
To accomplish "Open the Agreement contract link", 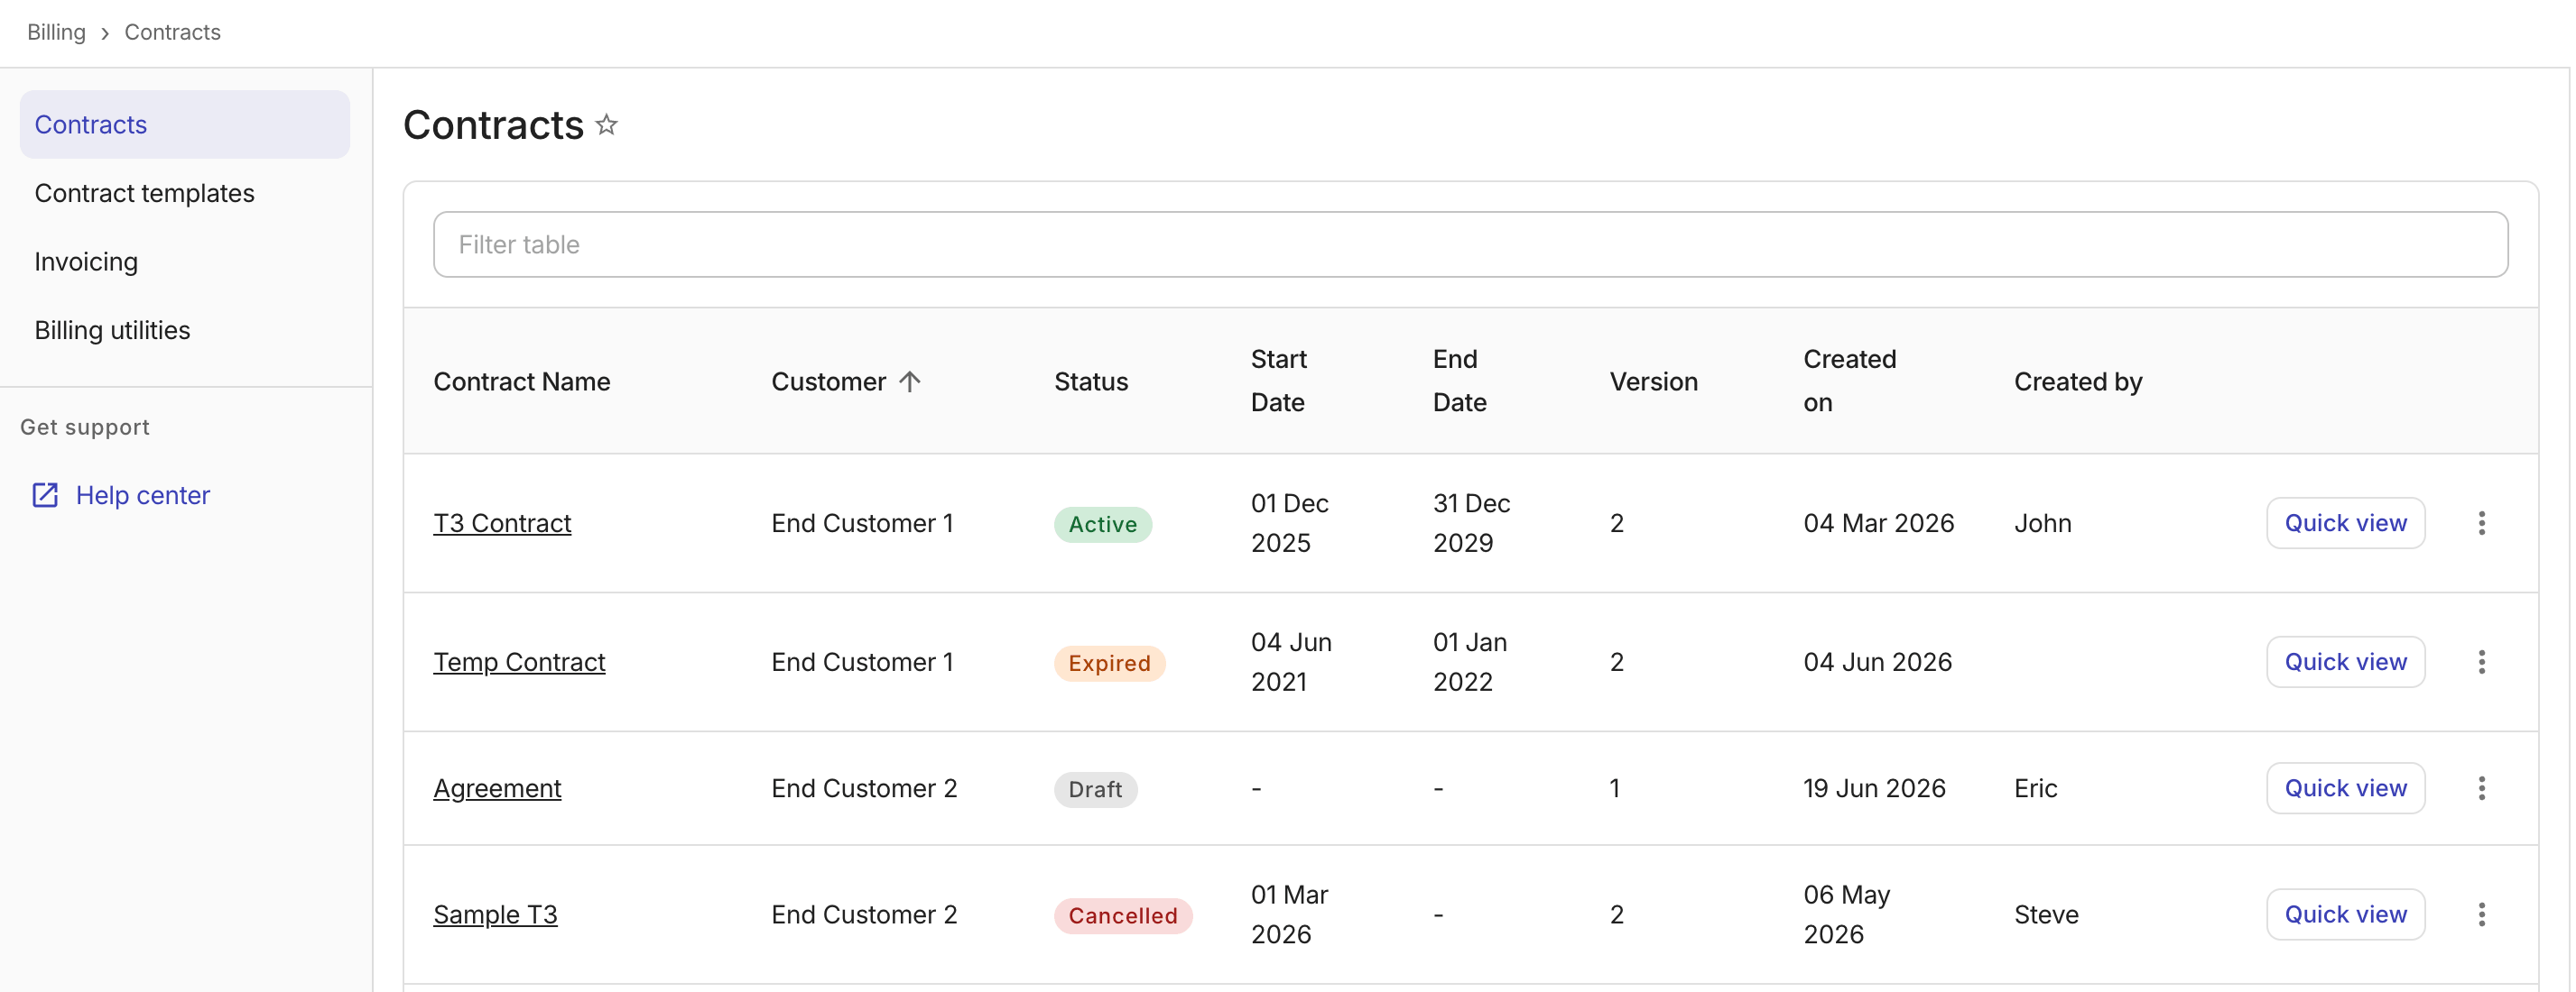I will point(497,788).
